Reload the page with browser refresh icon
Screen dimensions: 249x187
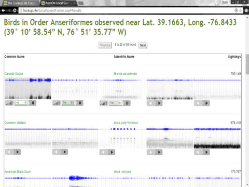[15, 10]
